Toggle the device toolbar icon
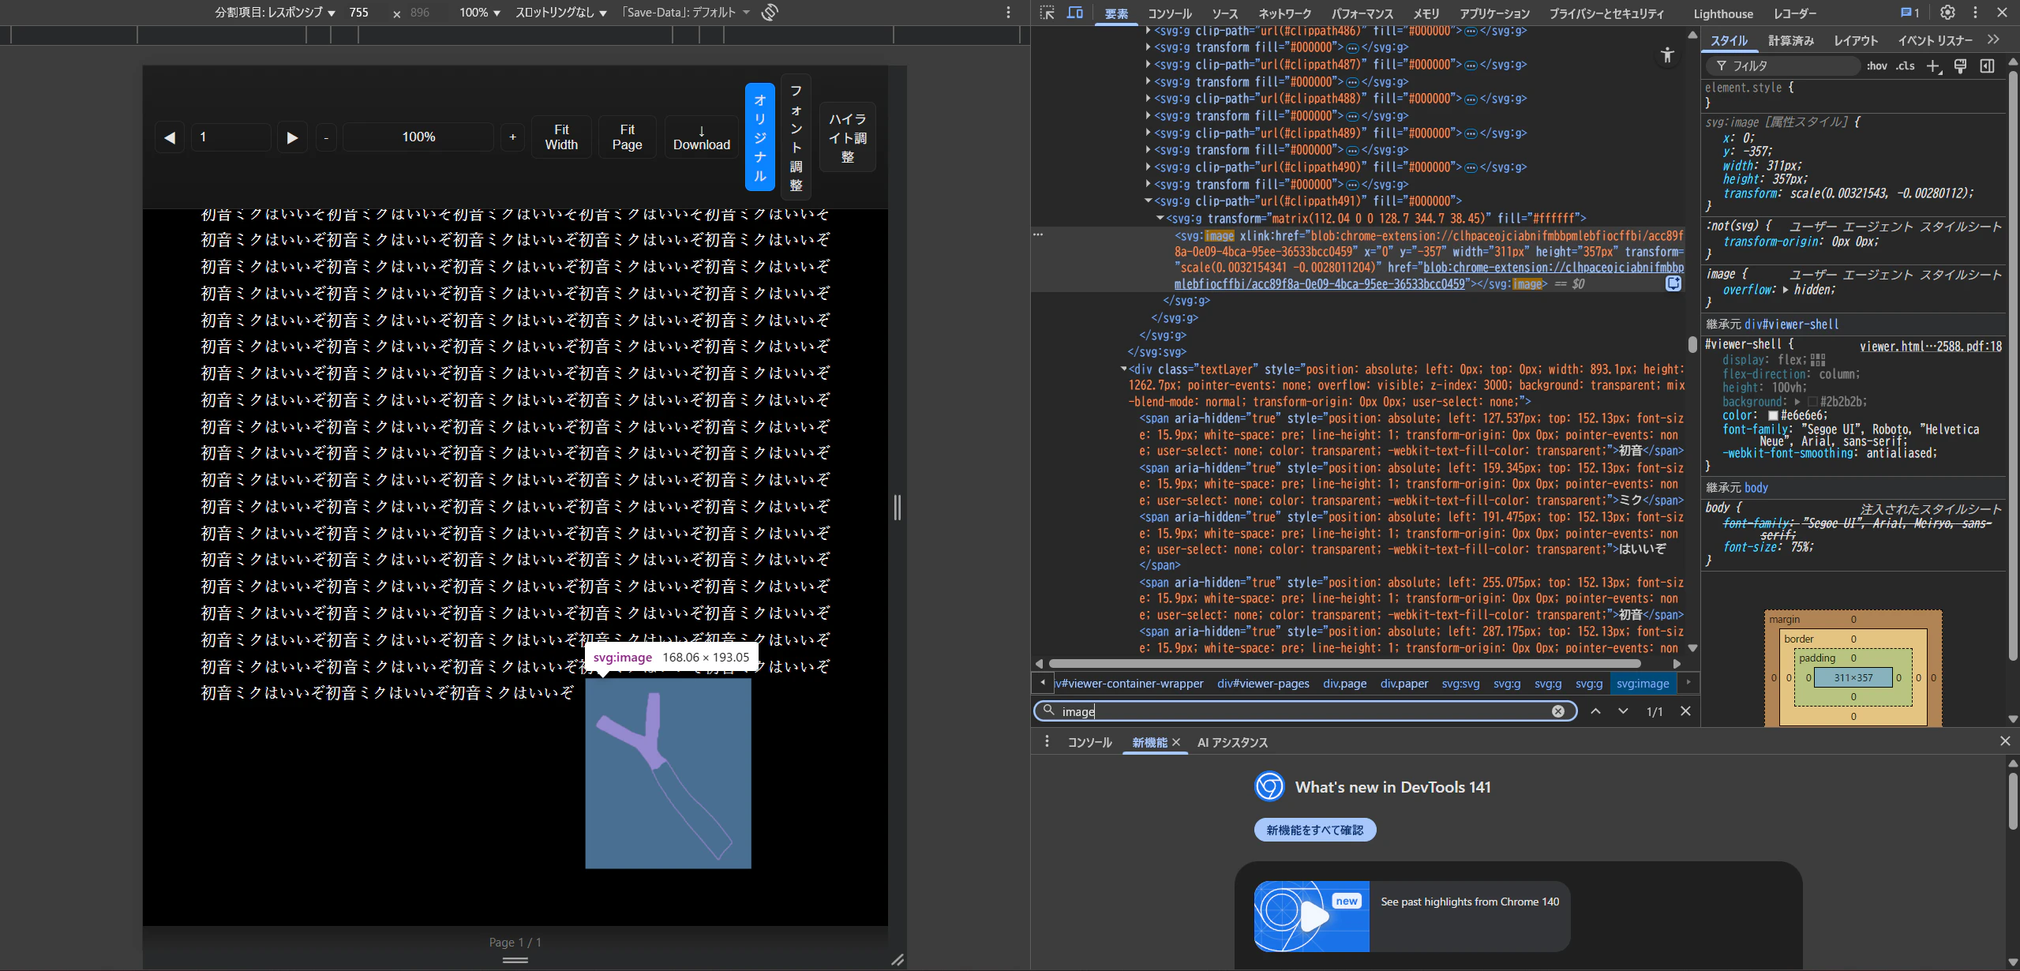Screen dimensions: 2020x971 pos(1074,13)
